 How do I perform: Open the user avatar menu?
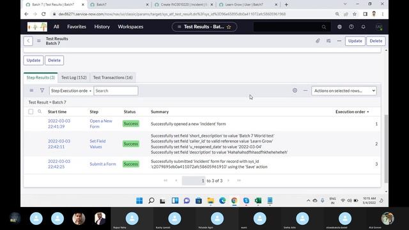[x=379, y=27]
